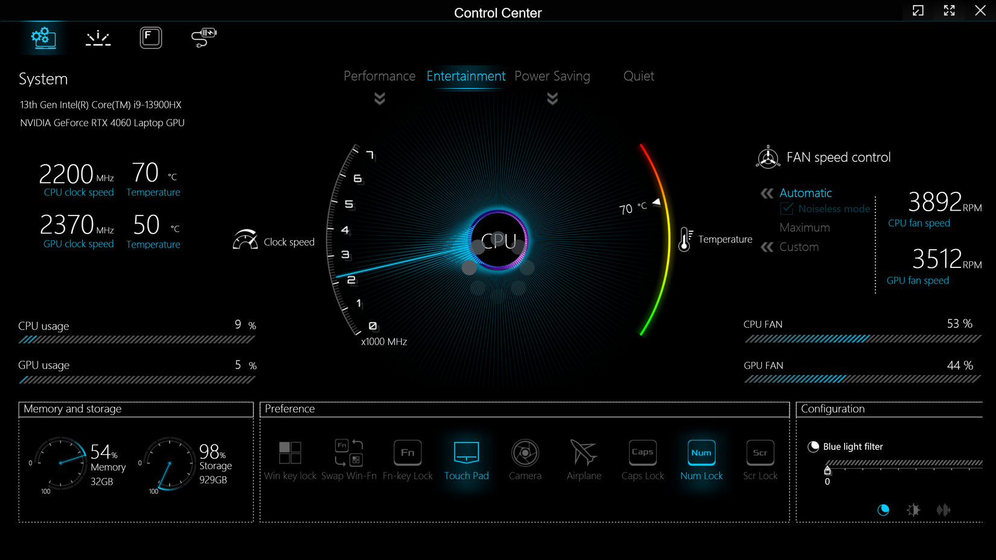This screenshot has height=560, width=996.
Task: Open the power and battery settings icon
Action: pyautogui.click(x=203, y=37)
